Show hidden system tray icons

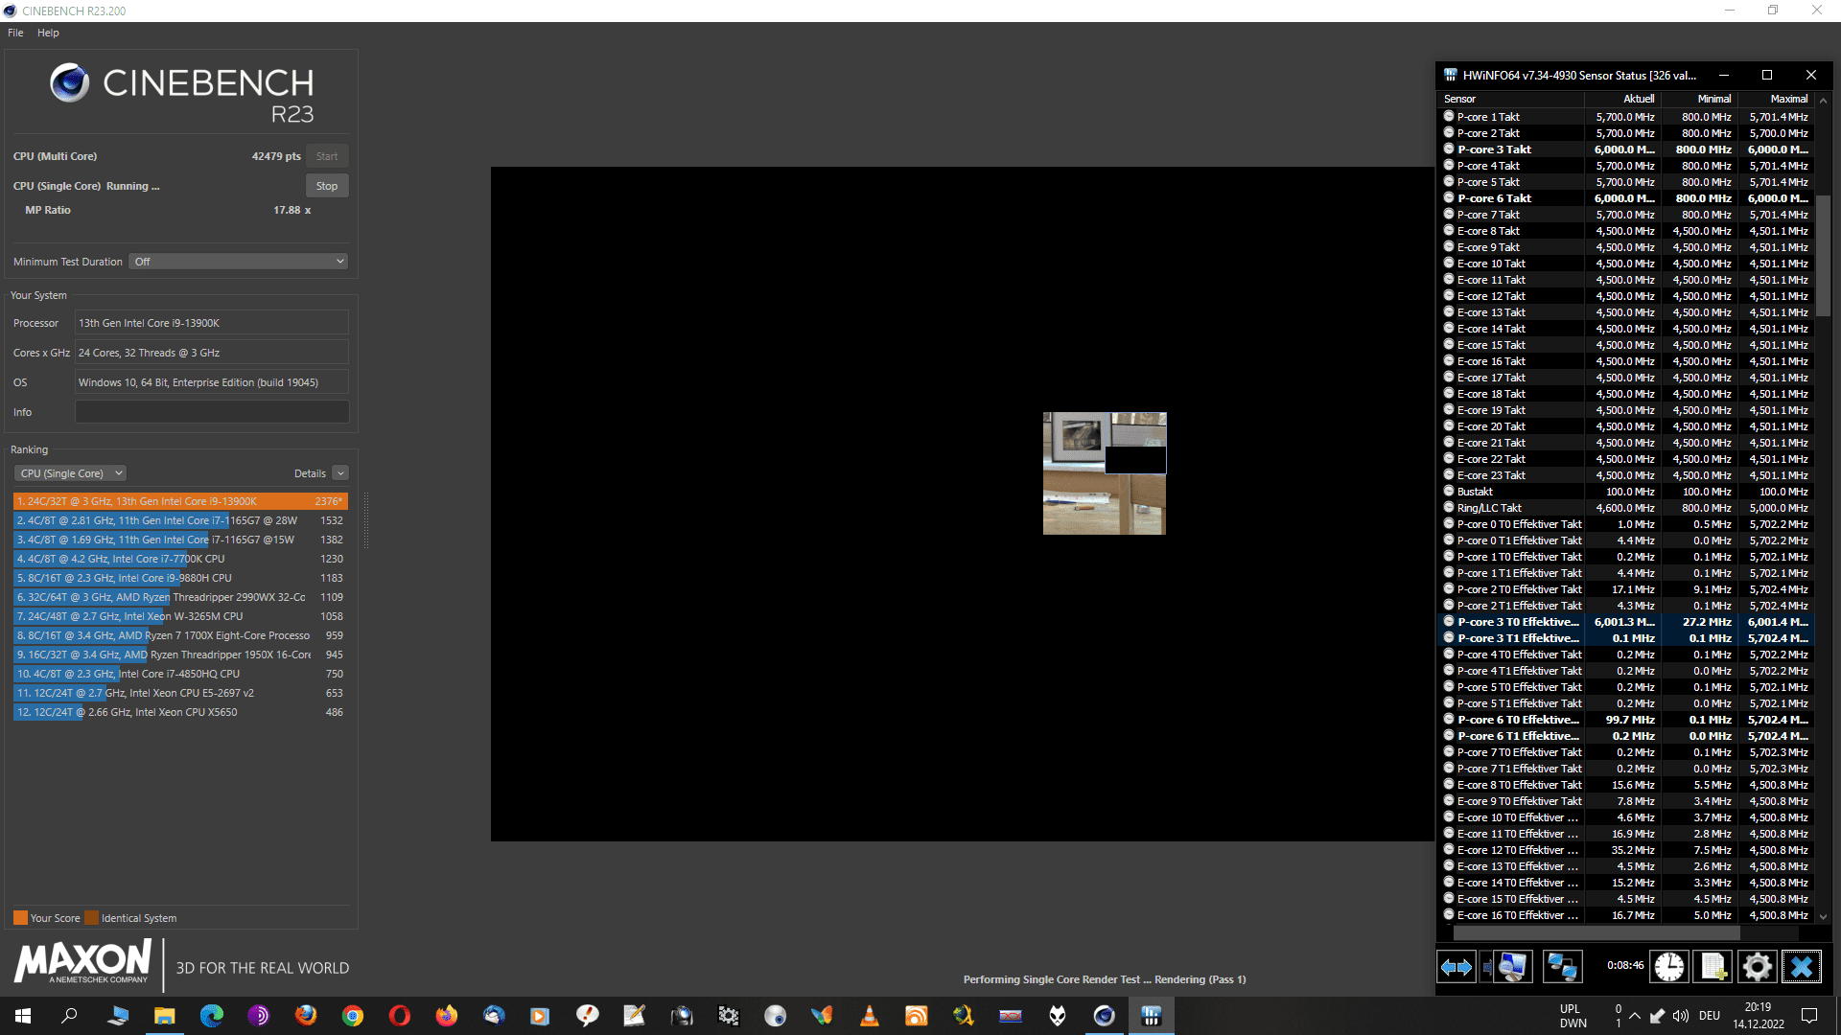(x=1635, y=1016)
